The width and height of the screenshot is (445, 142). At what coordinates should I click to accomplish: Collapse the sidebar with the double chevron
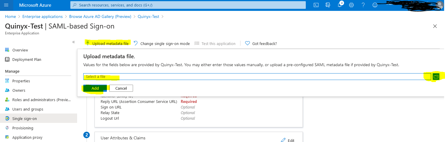tap(74, 42)
